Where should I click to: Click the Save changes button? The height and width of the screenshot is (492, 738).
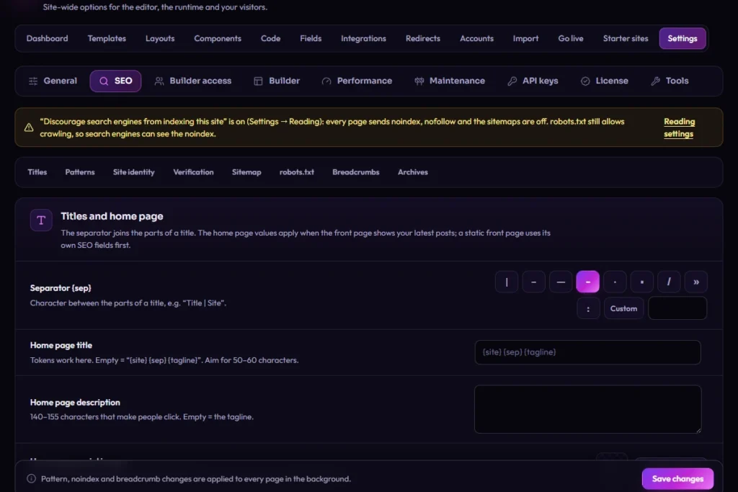click(677, 479)
